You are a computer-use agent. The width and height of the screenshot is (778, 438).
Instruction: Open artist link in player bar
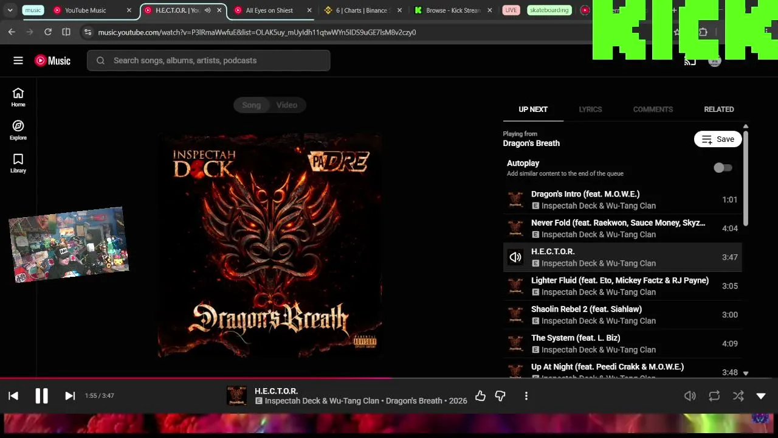(322, 401)
